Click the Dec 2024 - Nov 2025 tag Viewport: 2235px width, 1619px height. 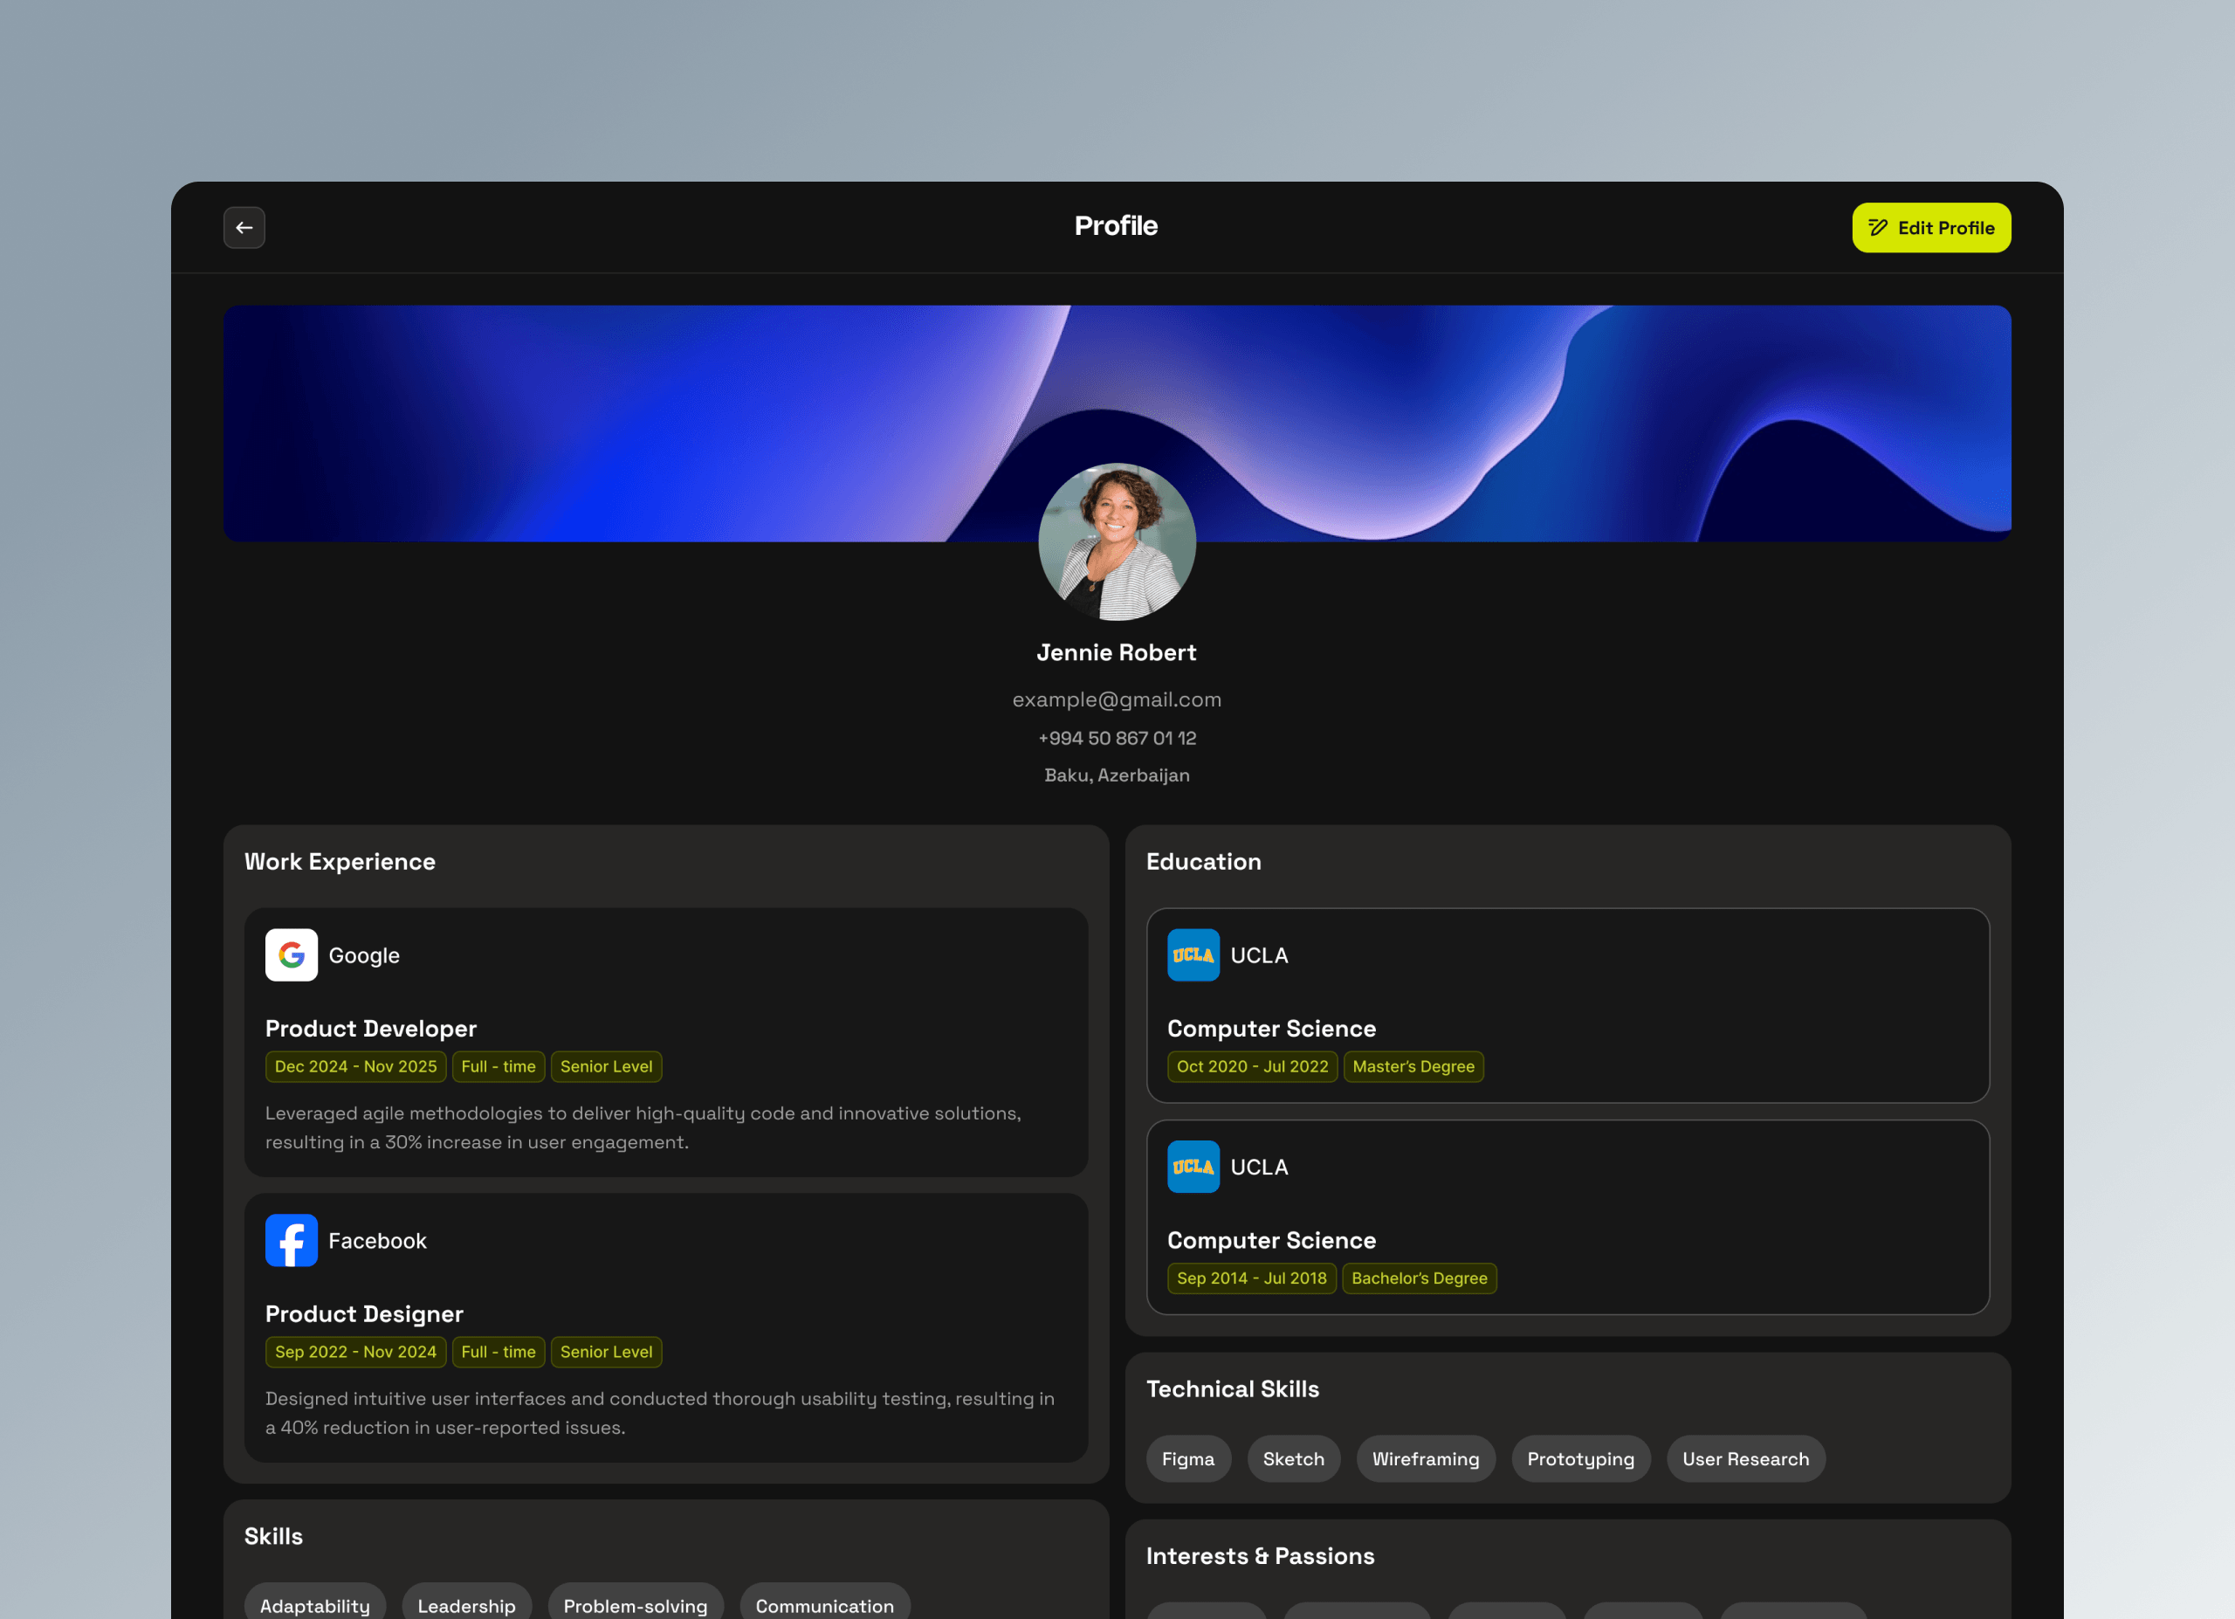coord(355,1067)
